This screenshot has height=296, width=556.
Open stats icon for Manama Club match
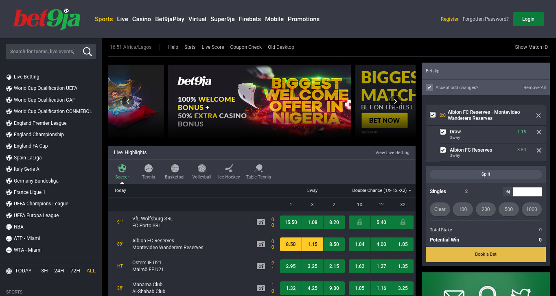pyautogui.click(x=261, y=288)
